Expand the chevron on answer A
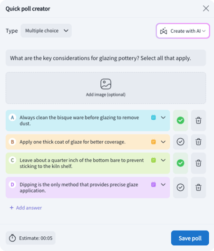214x251 pixels. [163, 117]
